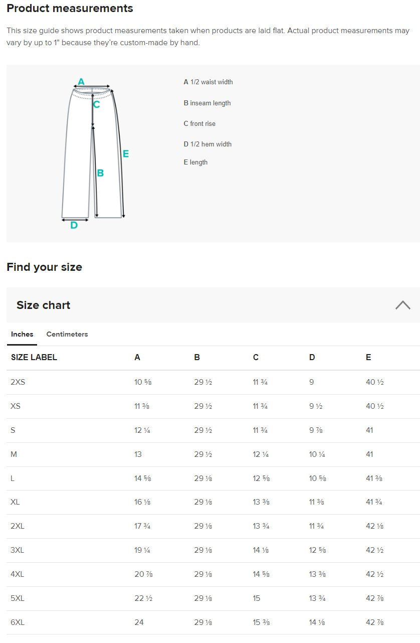The image size is (420, 643).
Task: Click the E column header
Action: click(x=368, y=358)
